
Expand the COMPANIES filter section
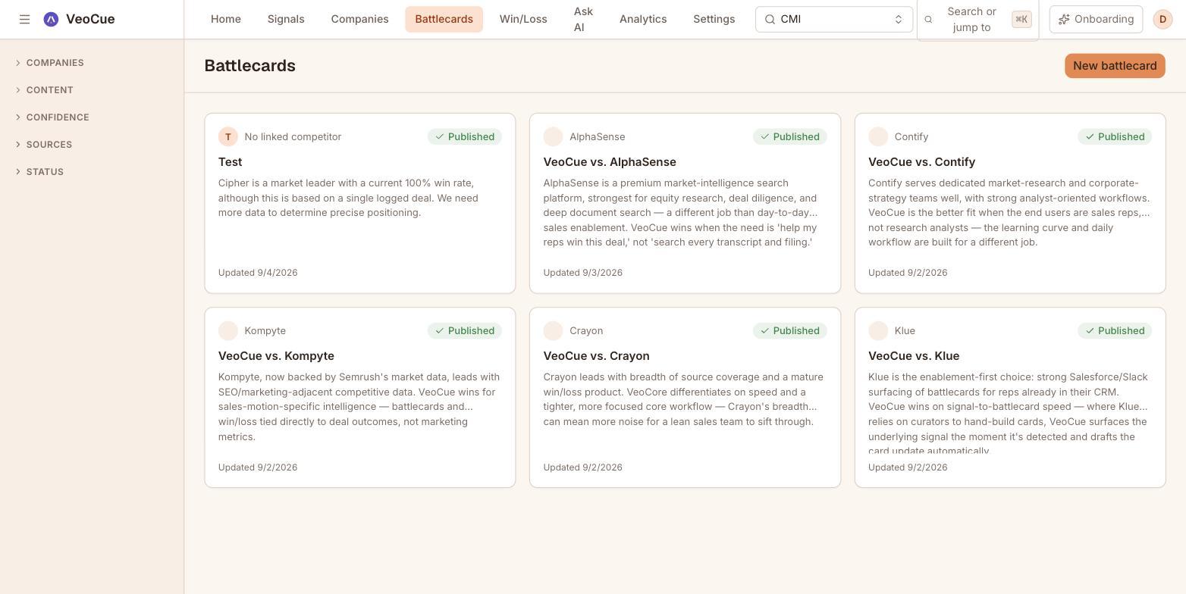click(x=50, y=63)
